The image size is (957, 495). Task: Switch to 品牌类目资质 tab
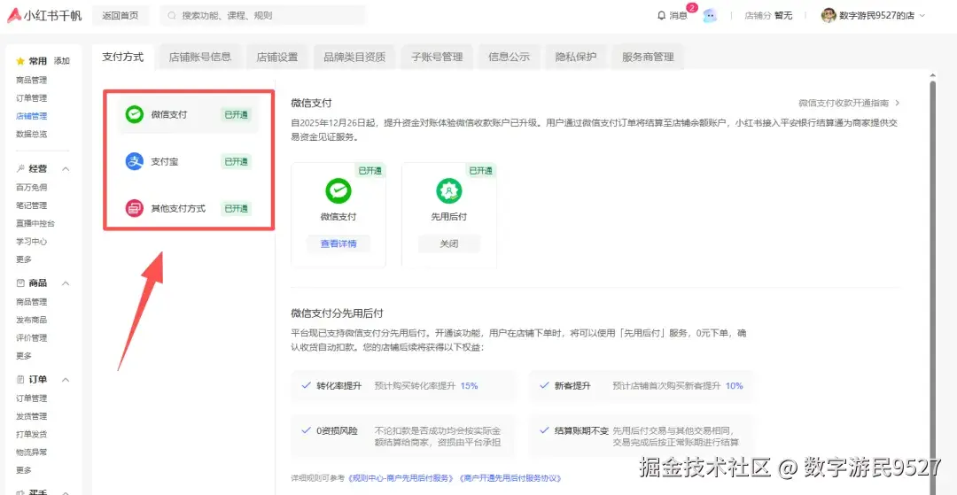pyautogui.click(x=354, y=58)
